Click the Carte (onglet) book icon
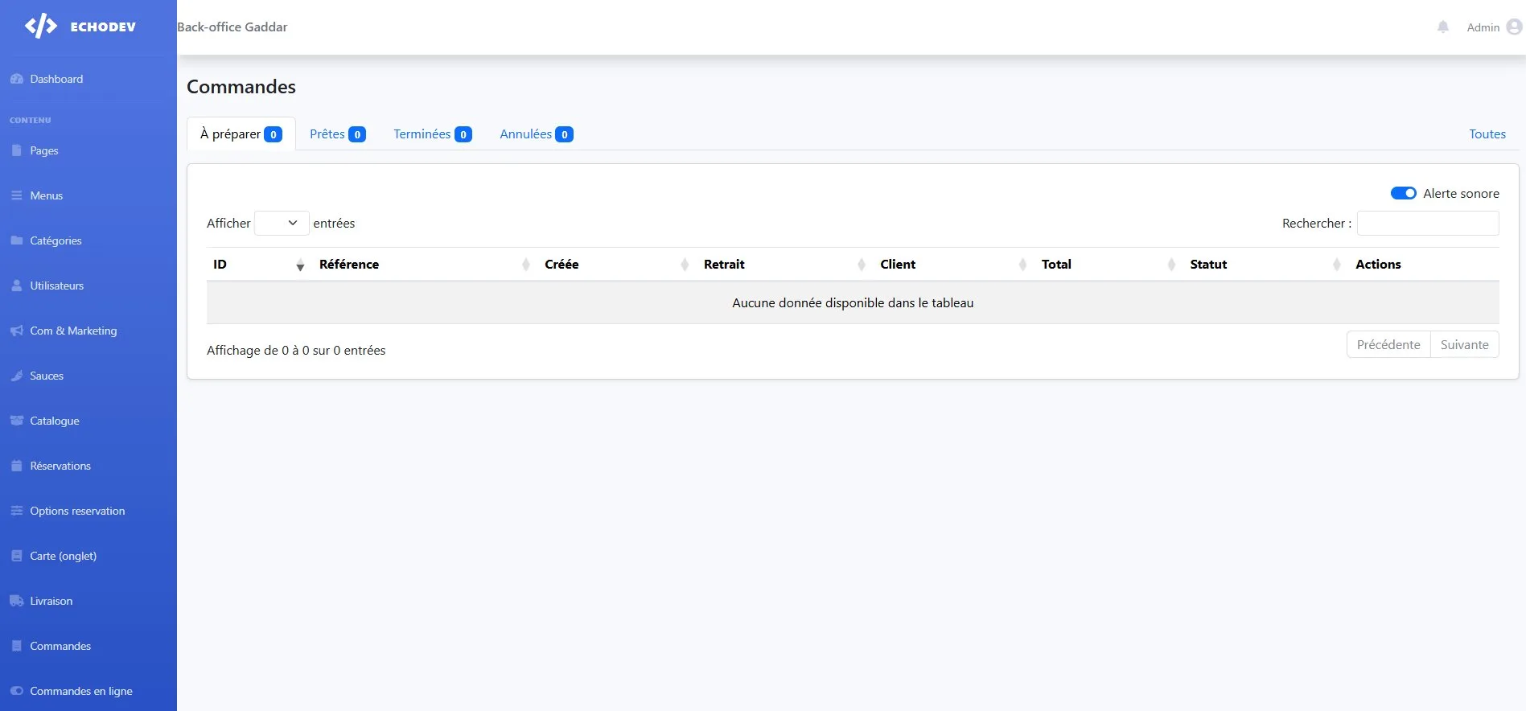 point(17,556)
